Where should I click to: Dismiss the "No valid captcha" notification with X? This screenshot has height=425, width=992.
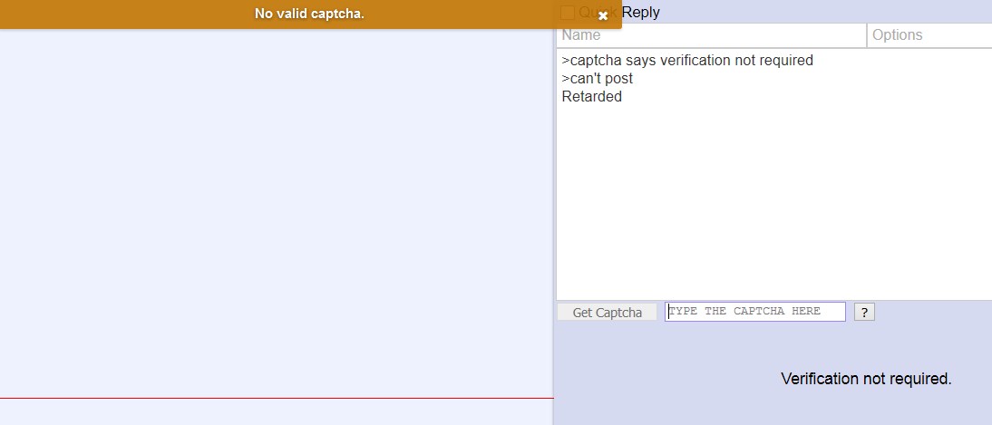point(603,15)
